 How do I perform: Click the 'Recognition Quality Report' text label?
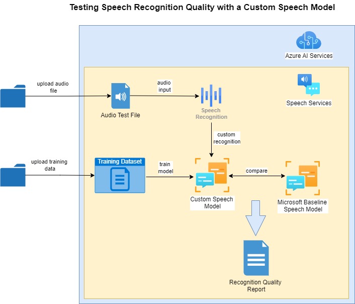coord(255,286)
